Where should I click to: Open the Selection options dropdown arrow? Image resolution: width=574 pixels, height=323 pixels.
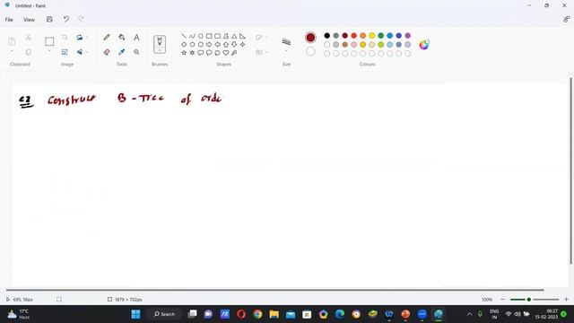49,51
